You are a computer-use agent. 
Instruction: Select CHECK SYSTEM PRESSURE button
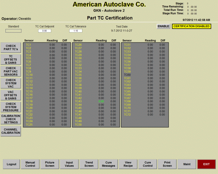click(x=11, y=106)
